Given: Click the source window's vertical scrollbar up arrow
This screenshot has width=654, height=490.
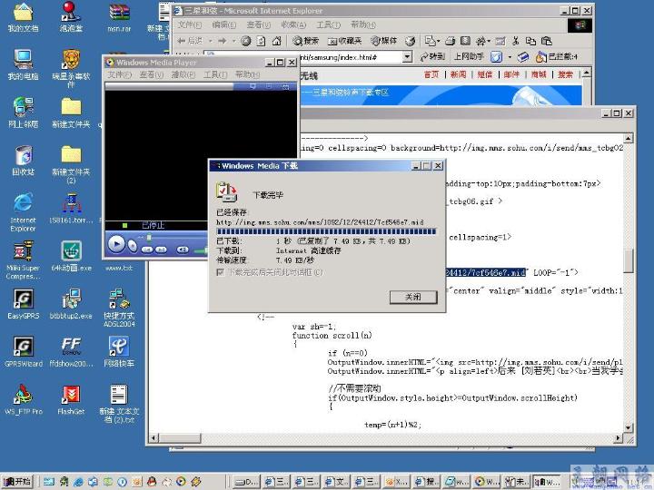Looking at the screenshot, I should [629, 138].
